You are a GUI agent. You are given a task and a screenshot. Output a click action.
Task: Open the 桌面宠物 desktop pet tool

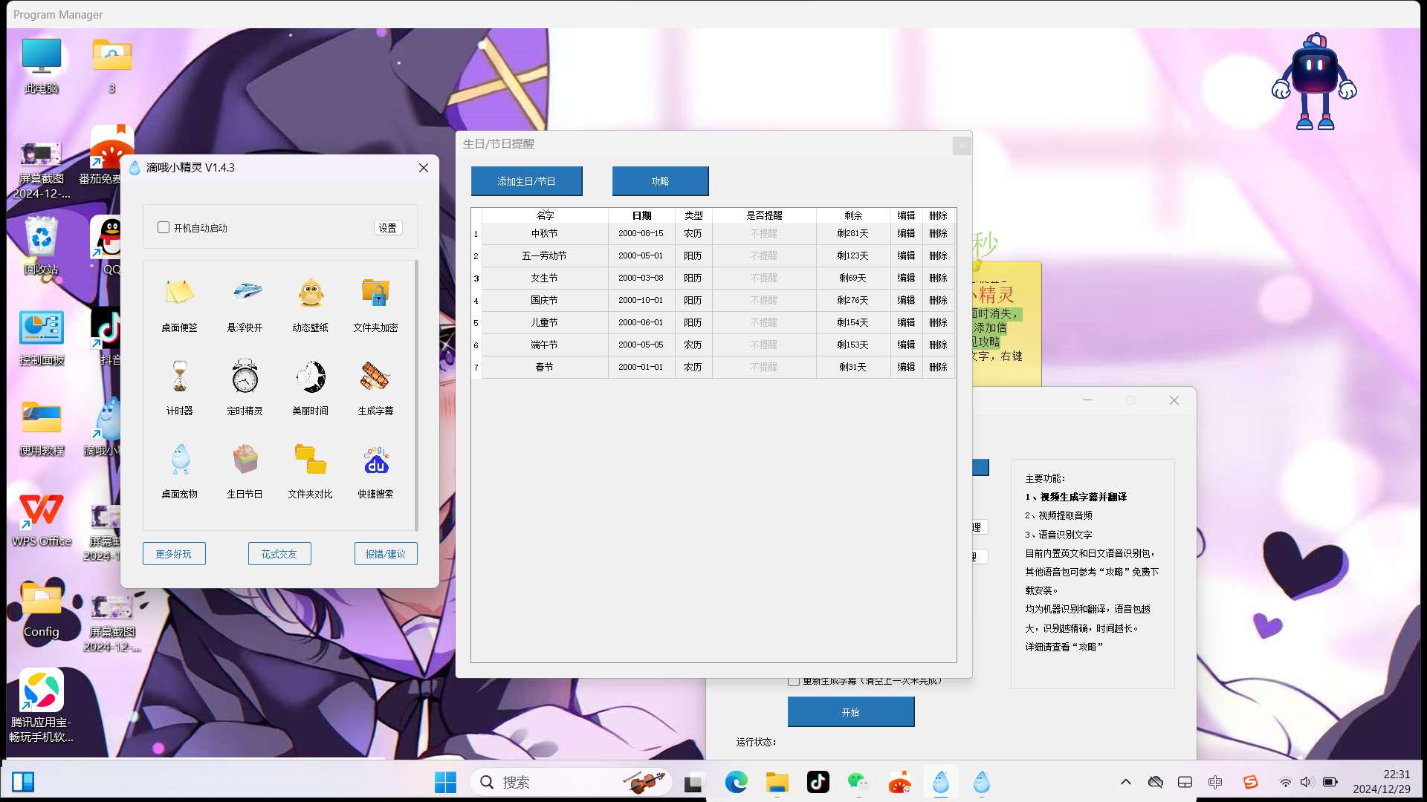(179, 471)
